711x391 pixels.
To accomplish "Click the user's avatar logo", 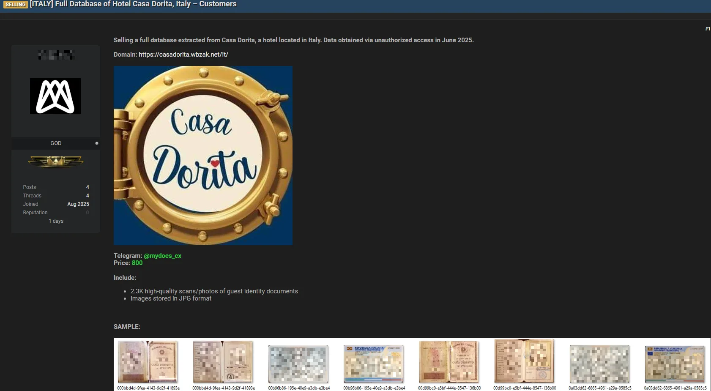I will pos(55,96).
